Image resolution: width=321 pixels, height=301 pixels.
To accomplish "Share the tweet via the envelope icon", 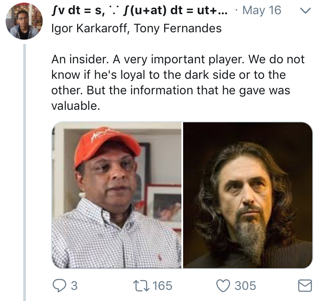I will point(305,285).
